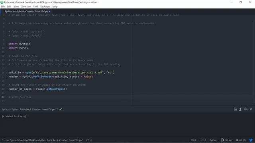The width and height of the screenshot is (255, 143).
Task: Click the editor vertical scrollbar
Action: point(254,62)
